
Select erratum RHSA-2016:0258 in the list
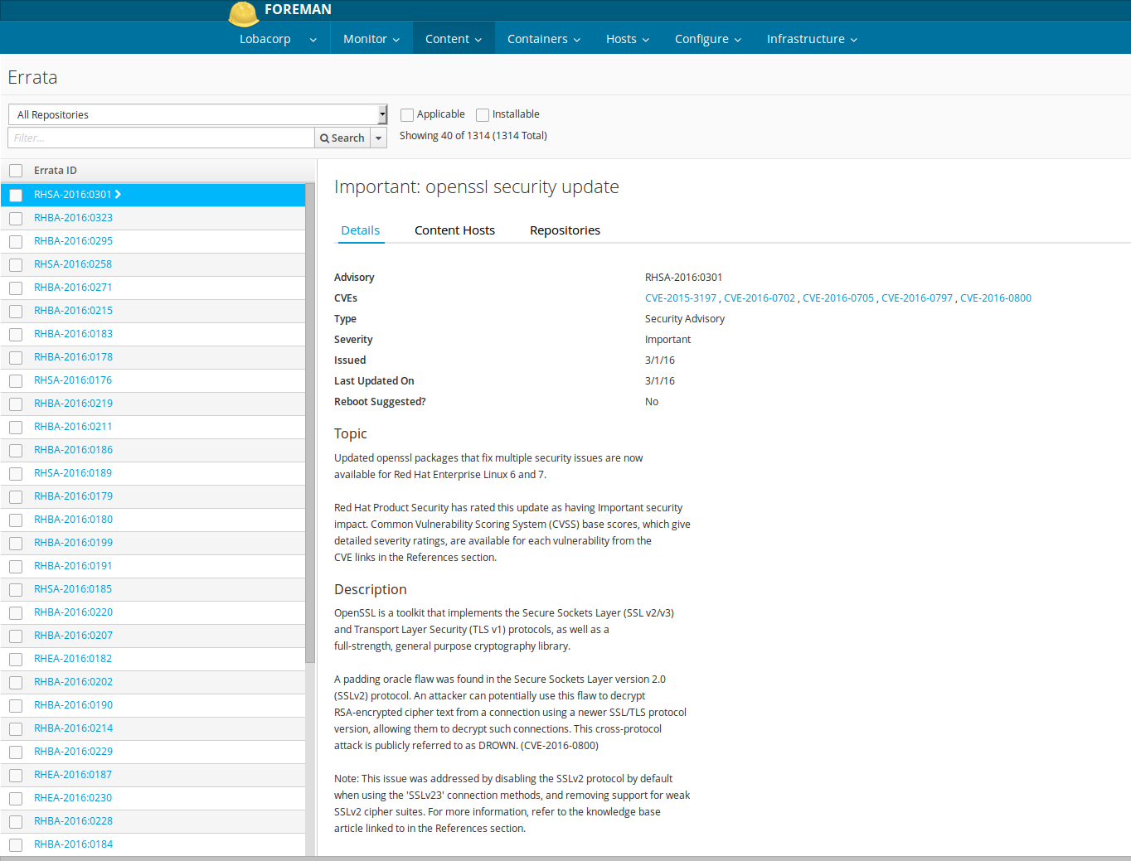(73, 264)
